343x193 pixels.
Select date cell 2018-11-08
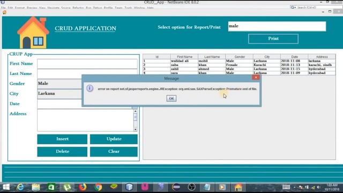[x=294, y=61]
